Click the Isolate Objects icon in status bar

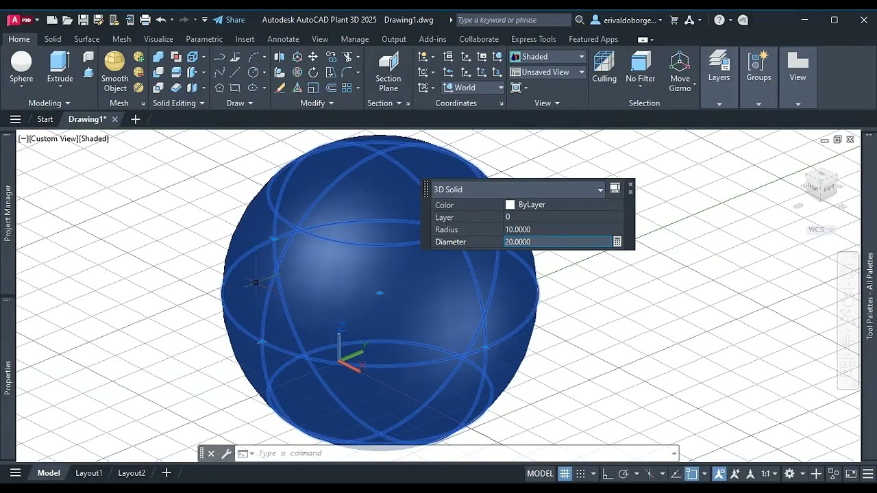834,473
